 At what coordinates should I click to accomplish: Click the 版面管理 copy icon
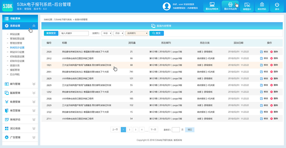coord(7,93)
